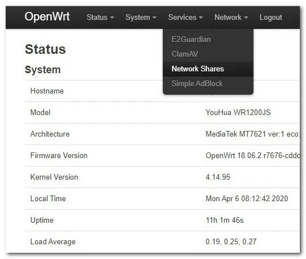
Task: Click the System section heading
Action: coord(43,70)
